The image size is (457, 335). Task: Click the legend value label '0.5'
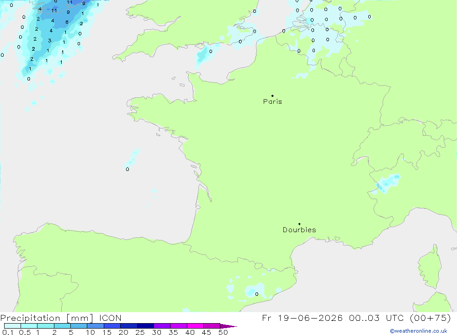coord(25,332)
